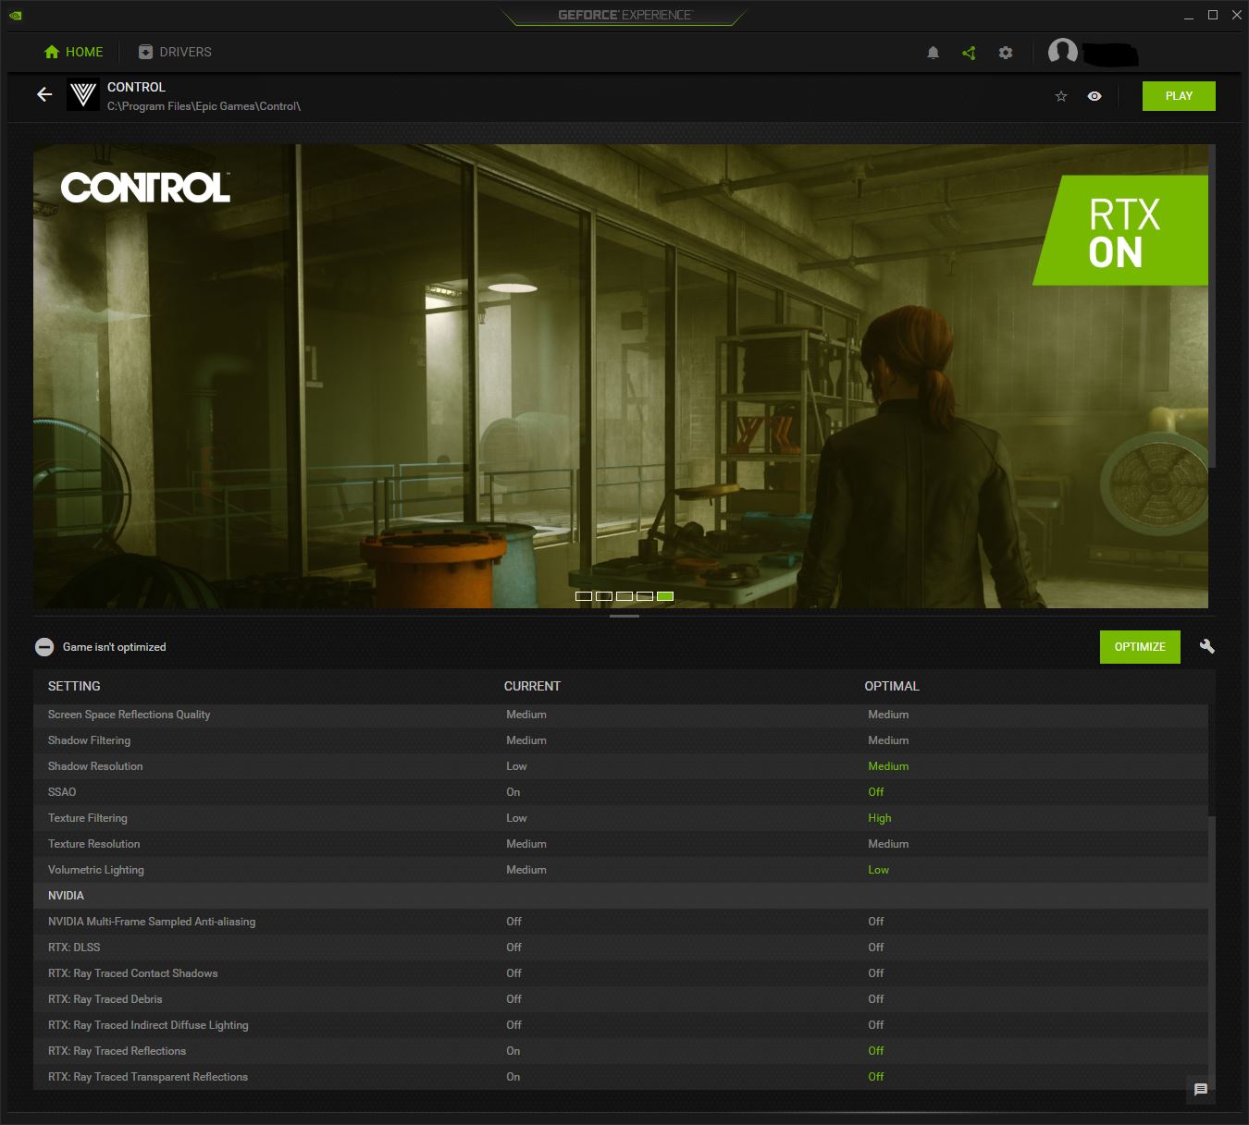
Task: Select RTX: Ray Traced Debris
Action: pyautogui.click(x=621, y=999)
